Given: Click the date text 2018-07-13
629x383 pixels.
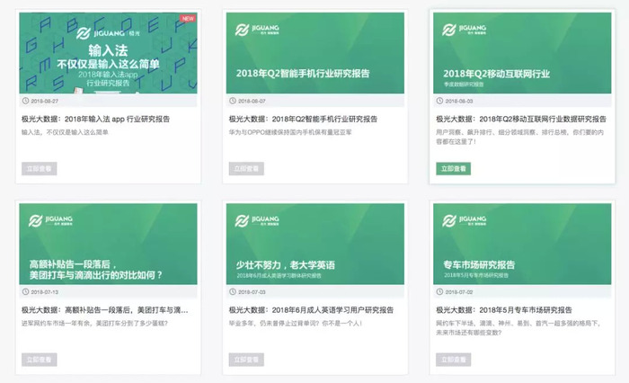Looking at the screenshot, I should click(45, 292).
